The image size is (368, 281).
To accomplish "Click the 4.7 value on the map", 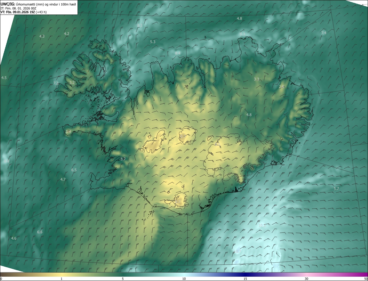I will pos(63,179).
